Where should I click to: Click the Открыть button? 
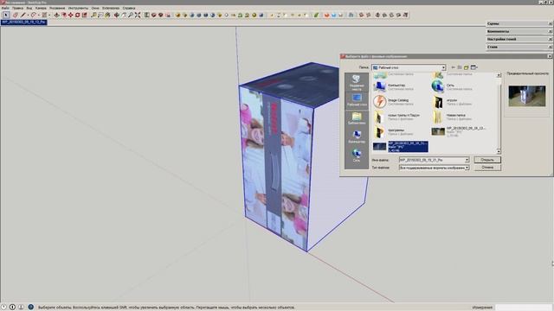(487, 160)
